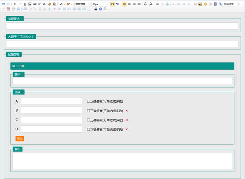Click the option B text field
Screen dimensions: 245x179
coord(51,110)
